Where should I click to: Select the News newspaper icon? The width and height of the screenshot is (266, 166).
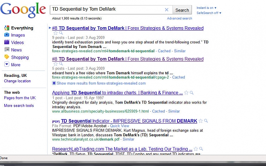click(x=7, y=49)
